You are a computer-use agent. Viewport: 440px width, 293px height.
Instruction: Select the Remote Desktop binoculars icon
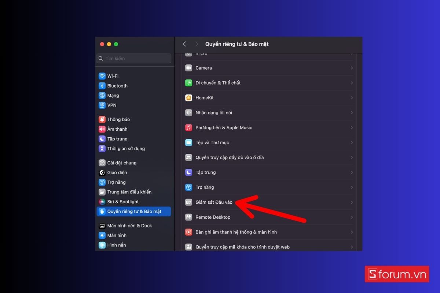[188, 217]
